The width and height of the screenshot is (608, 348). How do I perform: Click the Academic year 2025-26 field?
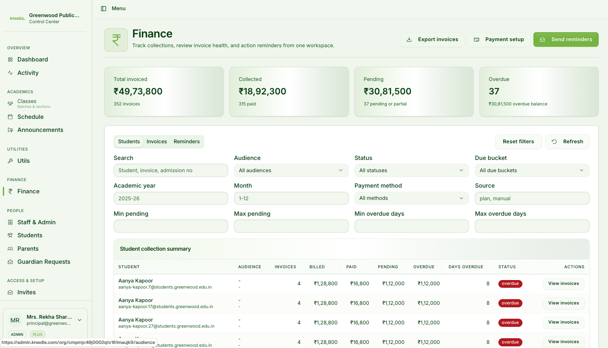click(171, 198)
